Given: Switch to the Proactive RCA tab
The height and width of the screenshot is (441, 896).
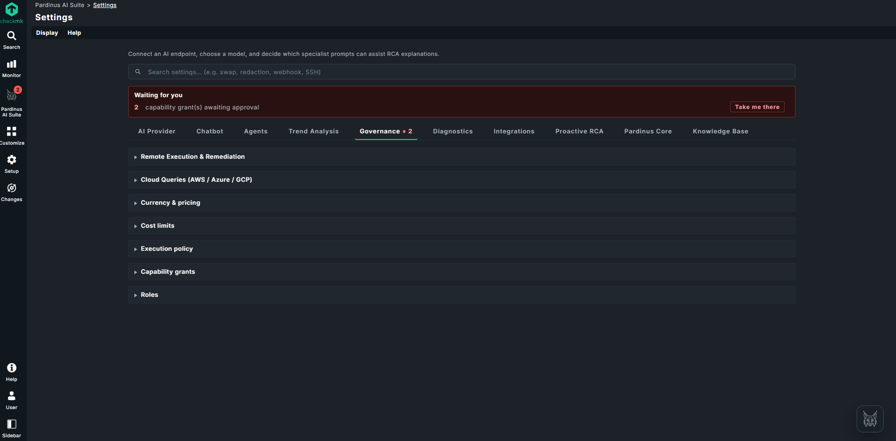Looking at the screenshot, I should pos(579,132).
